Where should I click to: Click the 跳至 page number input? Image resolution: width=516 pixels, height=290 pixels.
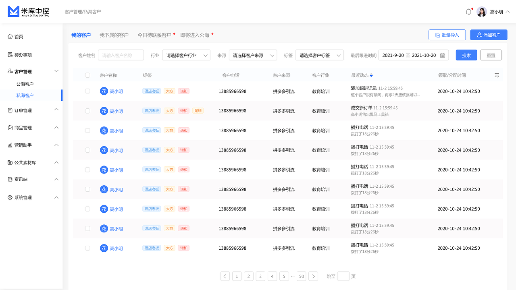point(343,276)
